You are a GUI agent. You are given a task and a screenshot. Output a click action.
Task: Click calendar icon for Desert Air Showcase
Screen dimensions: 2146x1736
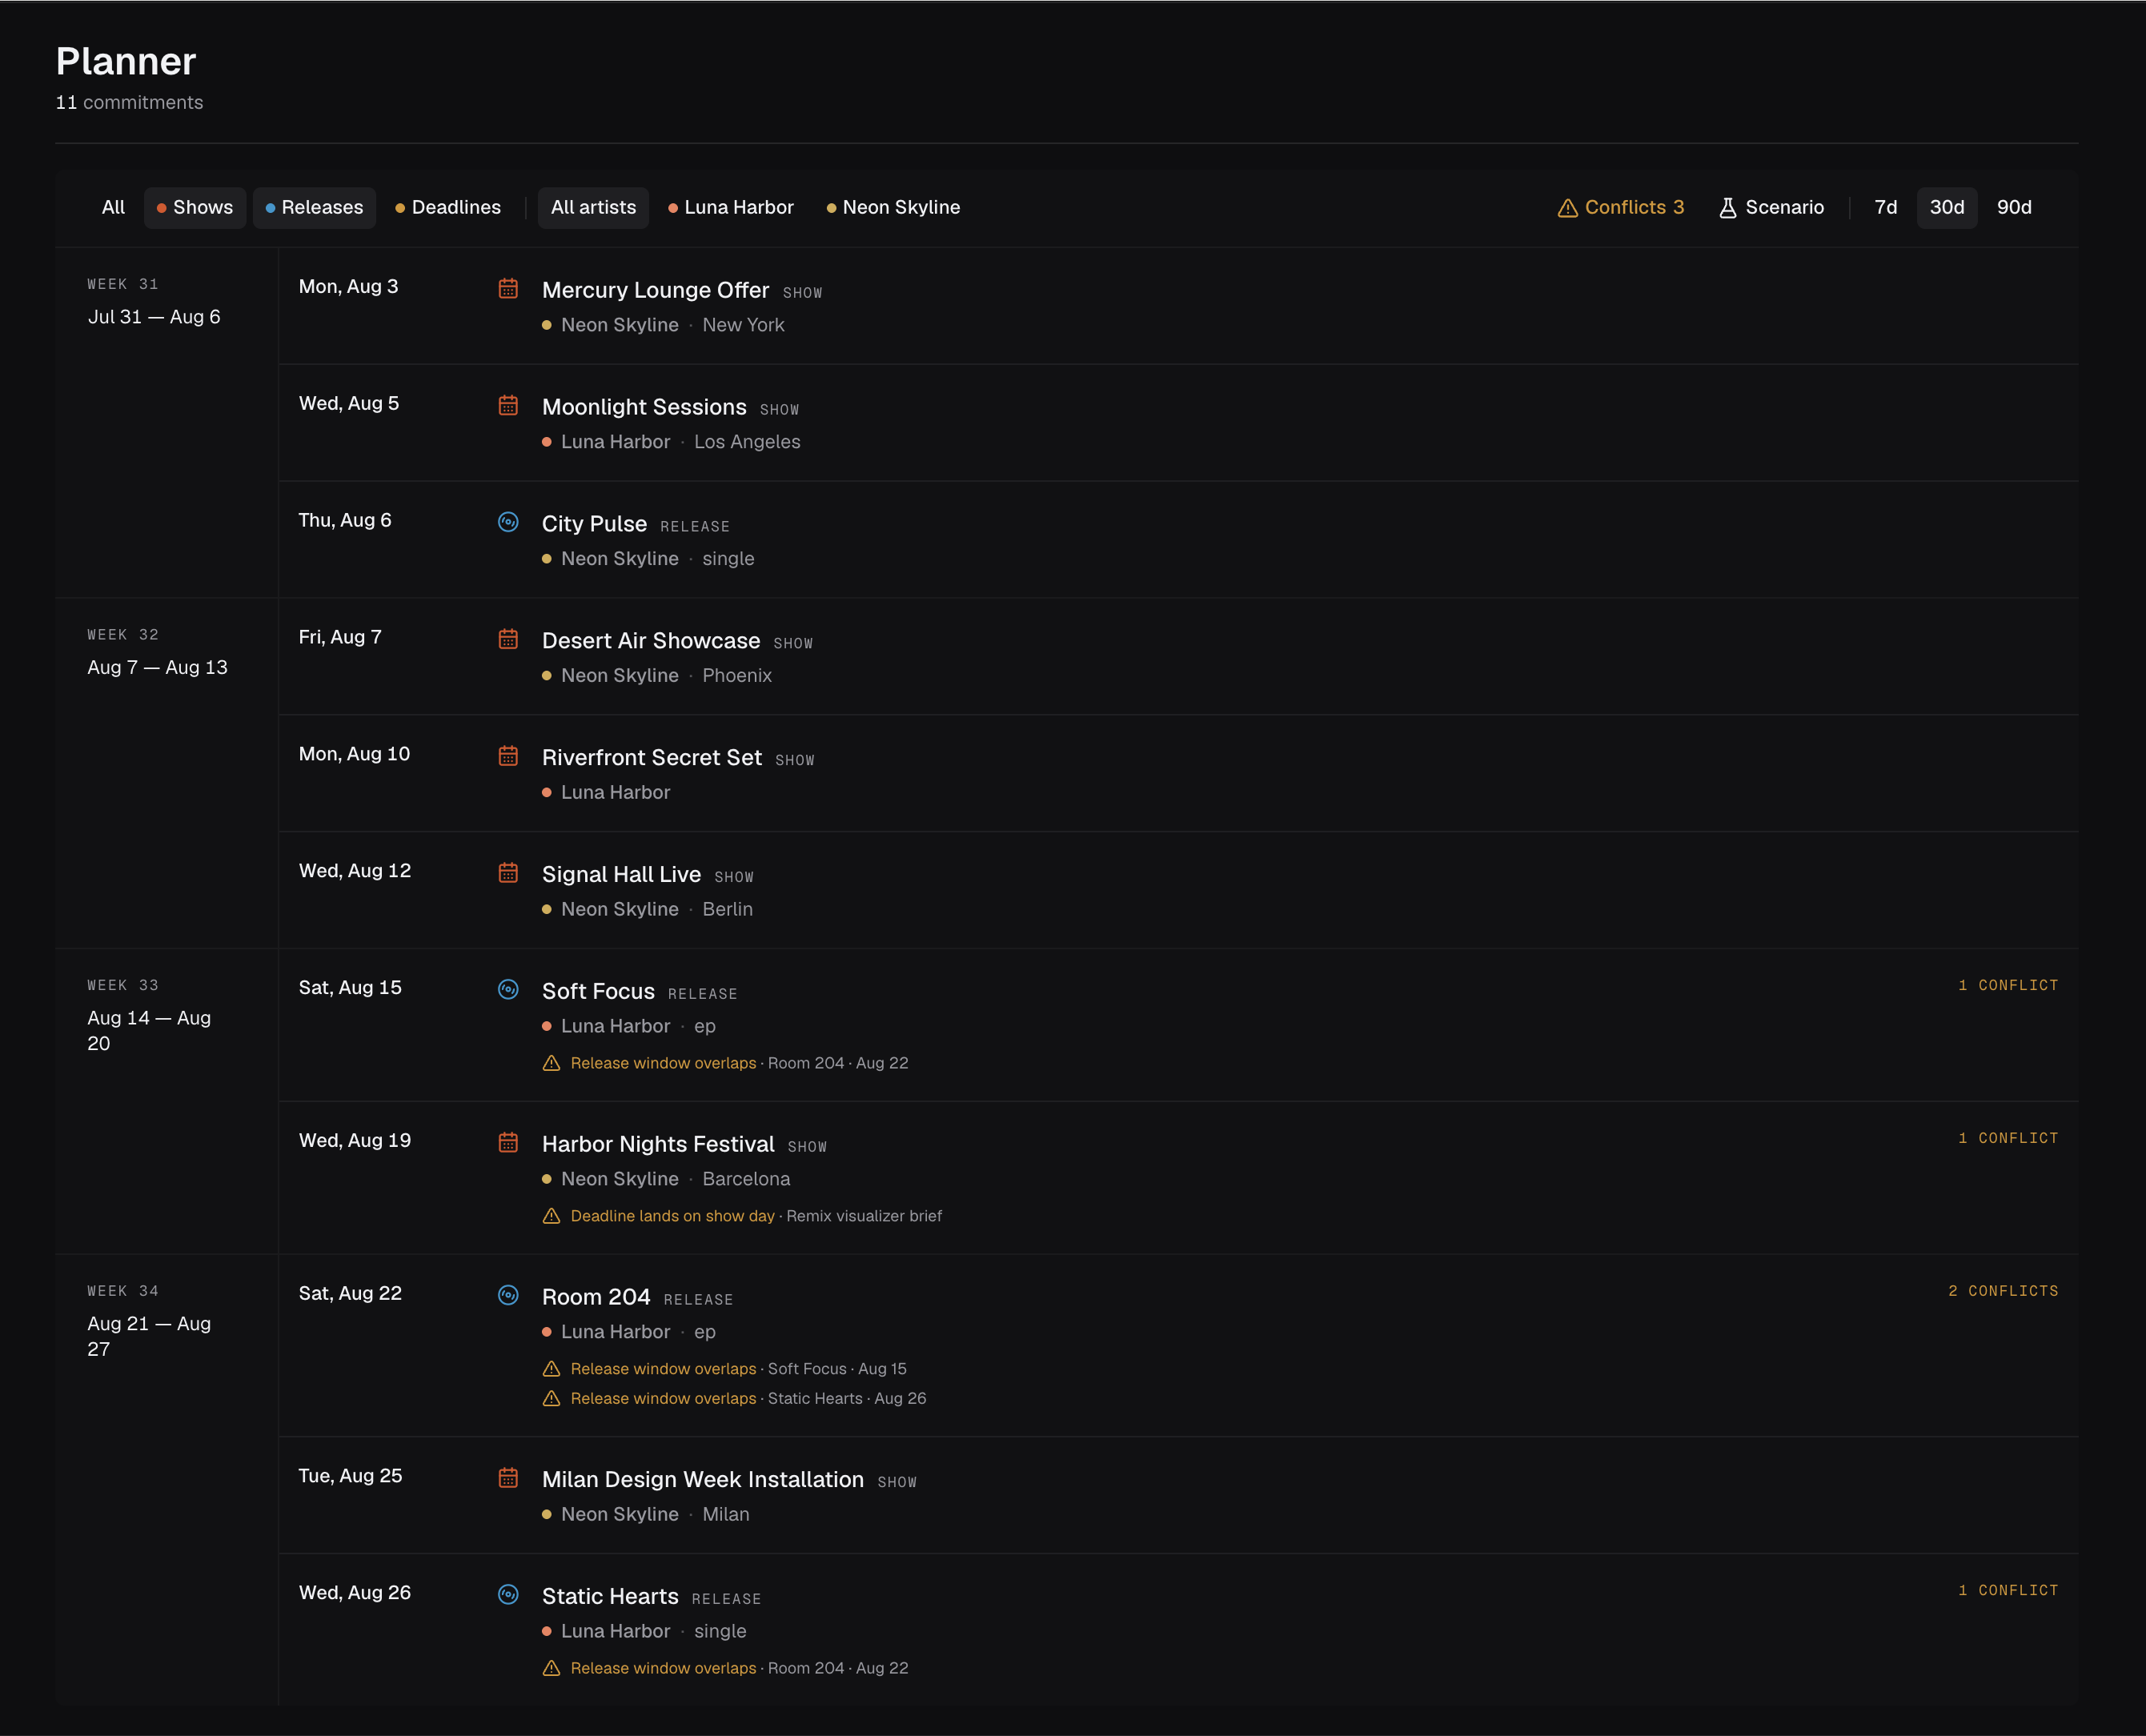point(508,639)
